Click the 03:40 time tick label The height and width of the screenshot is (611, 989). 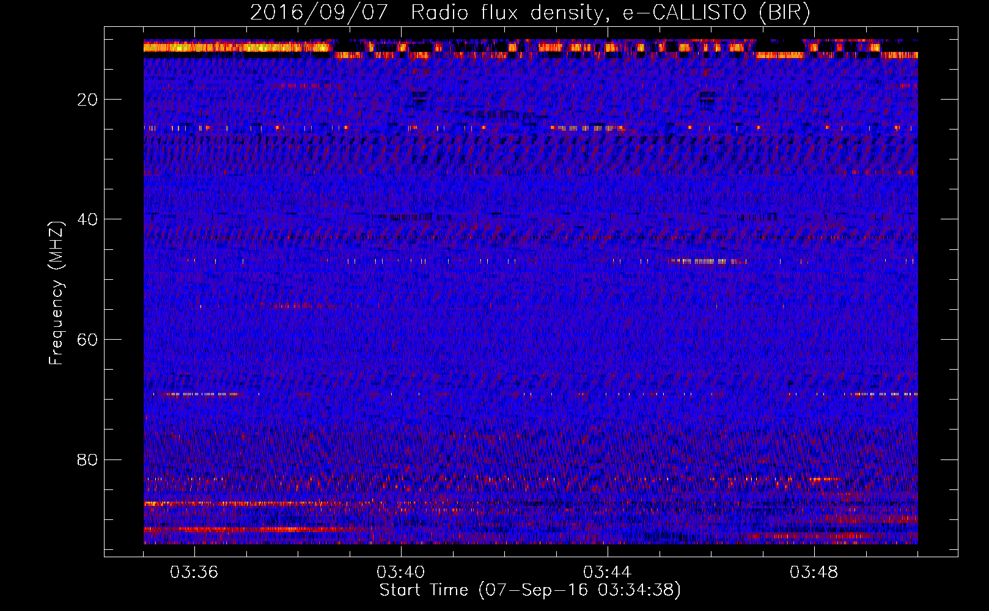[401, 573]
